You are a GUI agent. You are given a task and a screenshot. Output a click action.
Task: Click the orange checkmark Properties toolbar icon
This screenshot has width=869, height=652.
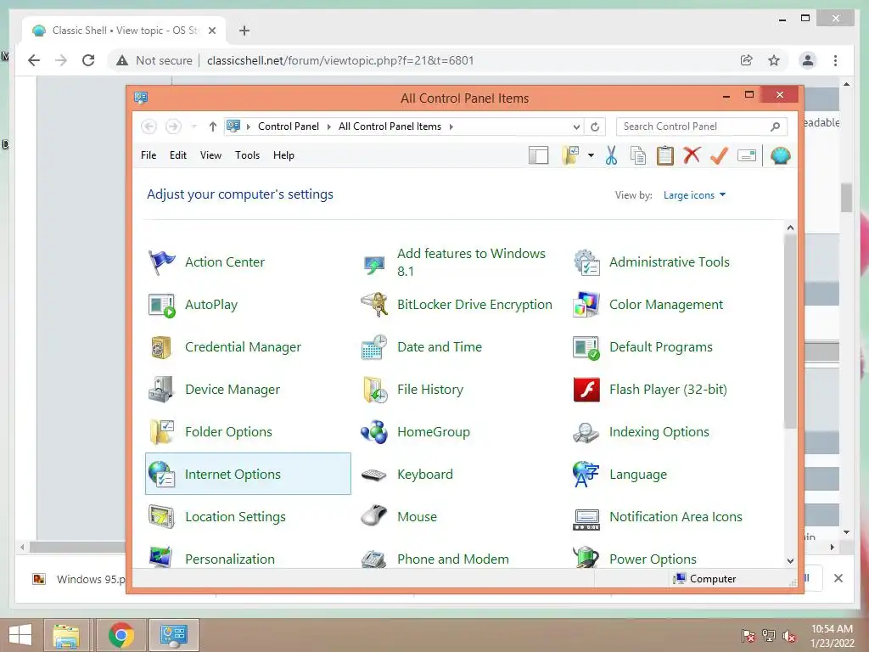point(719,155)
